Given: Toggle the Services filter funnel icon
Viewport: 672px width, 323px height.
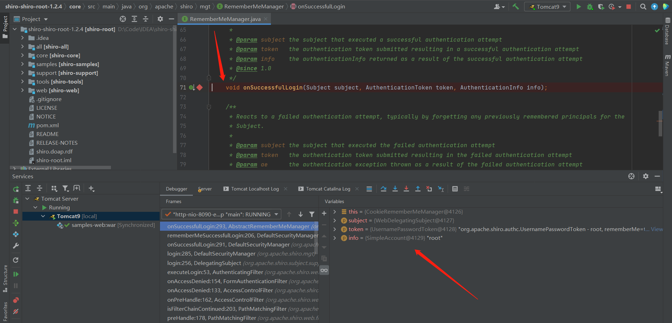Looking at the screenshot, I should (65, 188).
